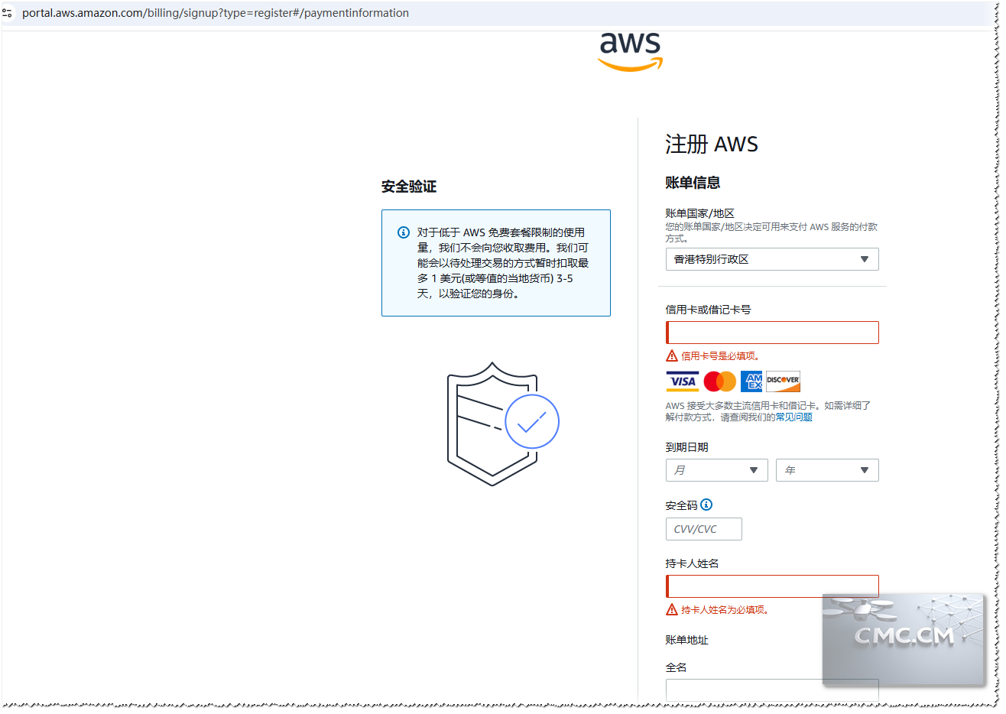Click the Discover card logo
This screenshot has height=714, width=1006.
click(783, 381)
